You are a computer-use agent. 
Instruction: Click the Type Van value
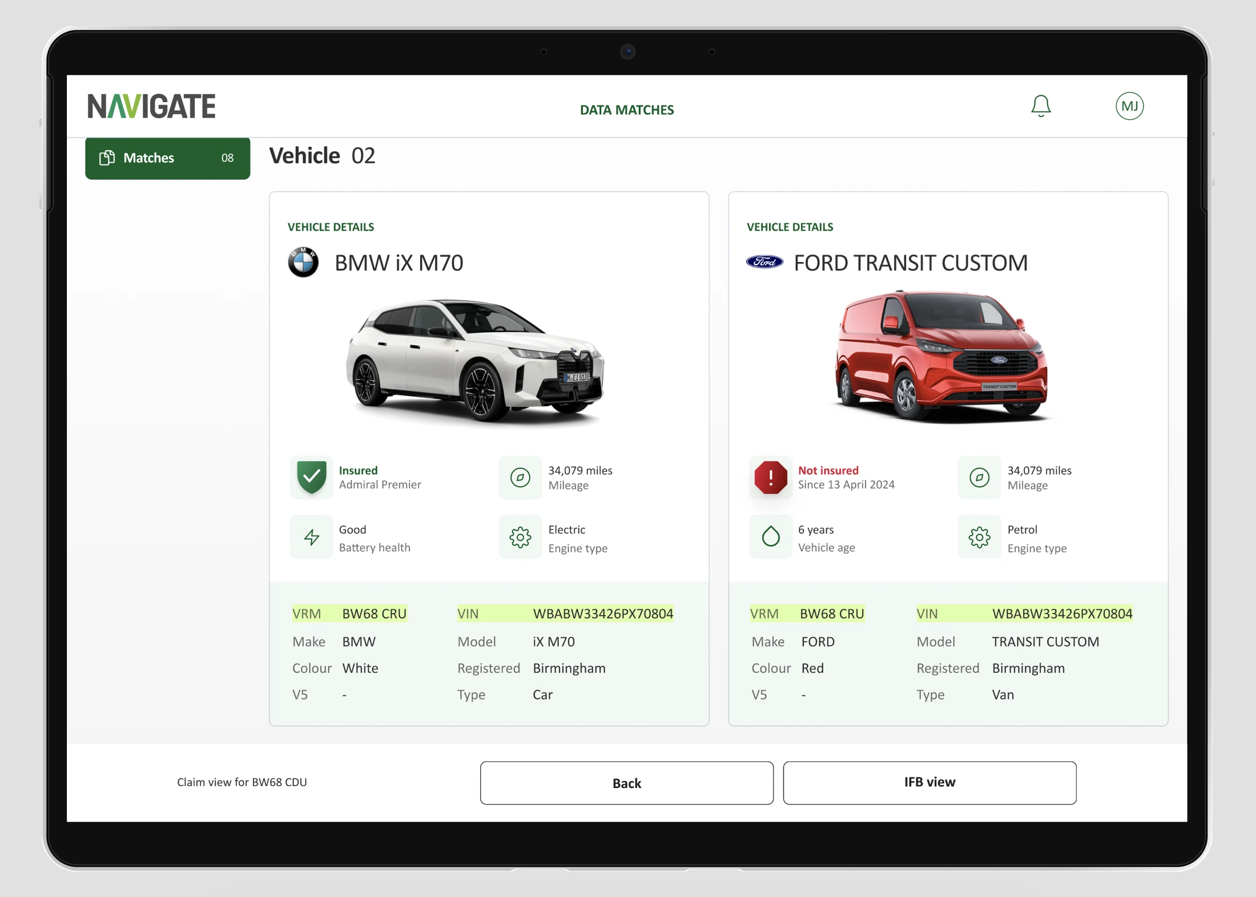1003,694
